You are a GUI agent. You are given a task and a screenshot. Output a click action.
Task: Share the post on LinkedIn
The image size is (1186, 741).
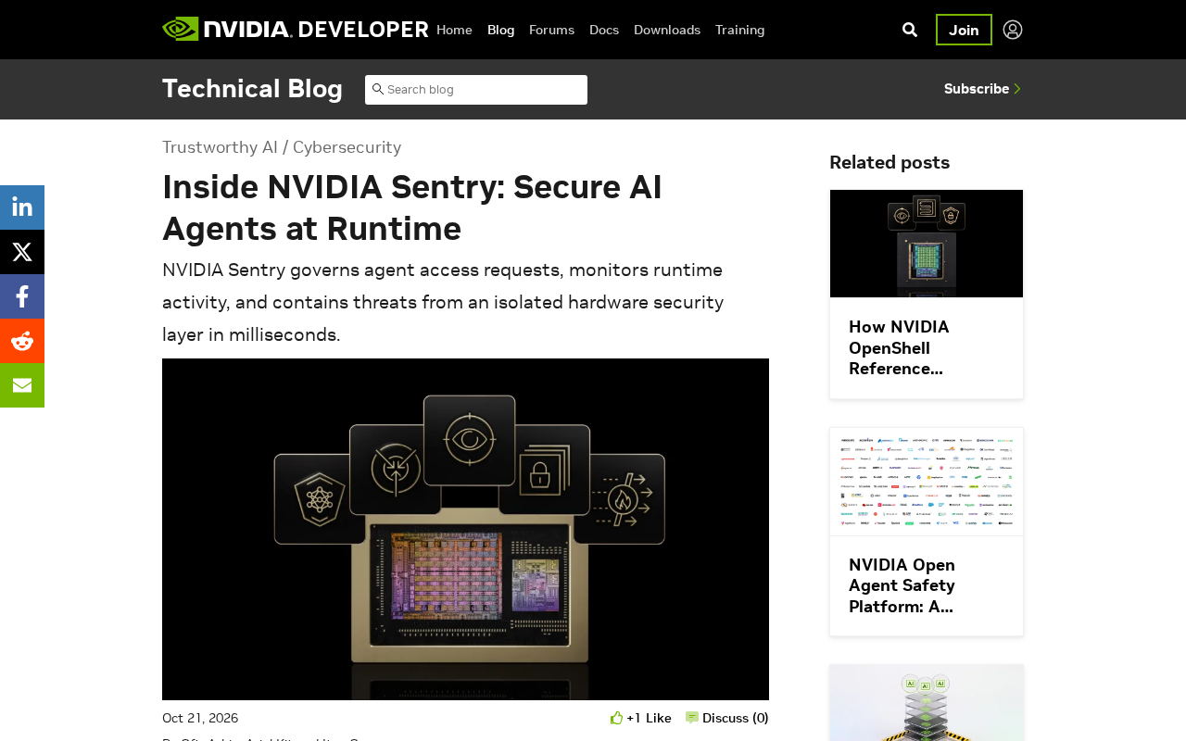pos(22,207)
